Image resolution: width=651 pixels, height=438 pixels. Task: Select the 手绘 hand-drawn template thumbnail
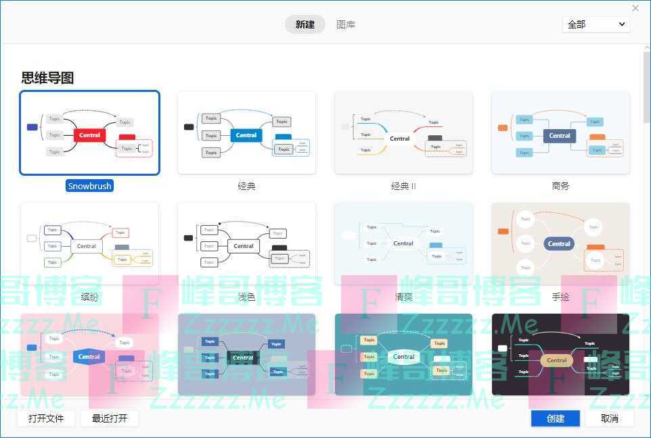click(560, 243)
